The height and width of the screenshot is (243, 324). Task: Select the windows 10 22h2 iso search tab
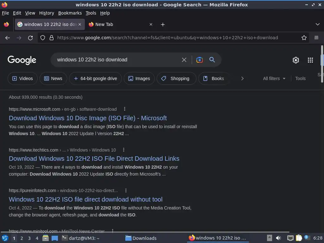point(50,24)
